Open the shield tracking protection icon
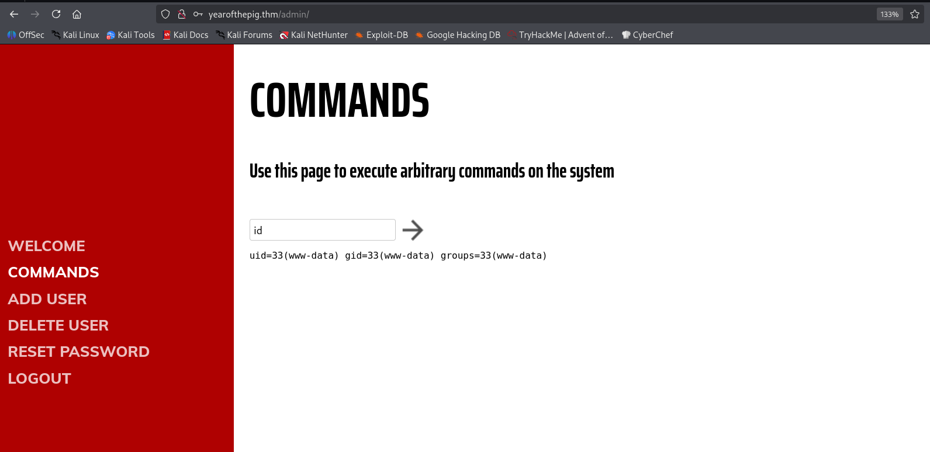The height and width of the screenshot is (452, 930). click(165, 14)
